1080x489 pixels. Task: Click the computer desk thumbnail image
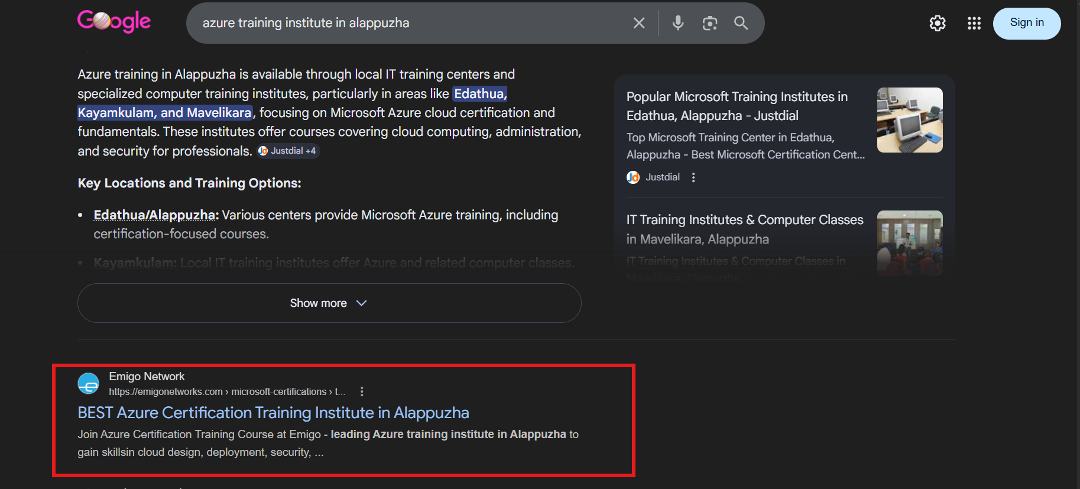[909, 120]
